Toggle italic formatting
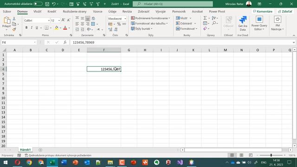The image size is (297, 167). coord(32,28)
